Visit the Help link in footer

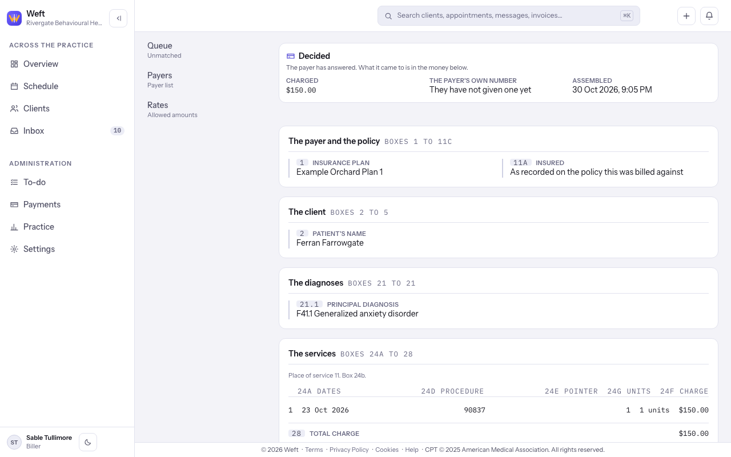412,450
